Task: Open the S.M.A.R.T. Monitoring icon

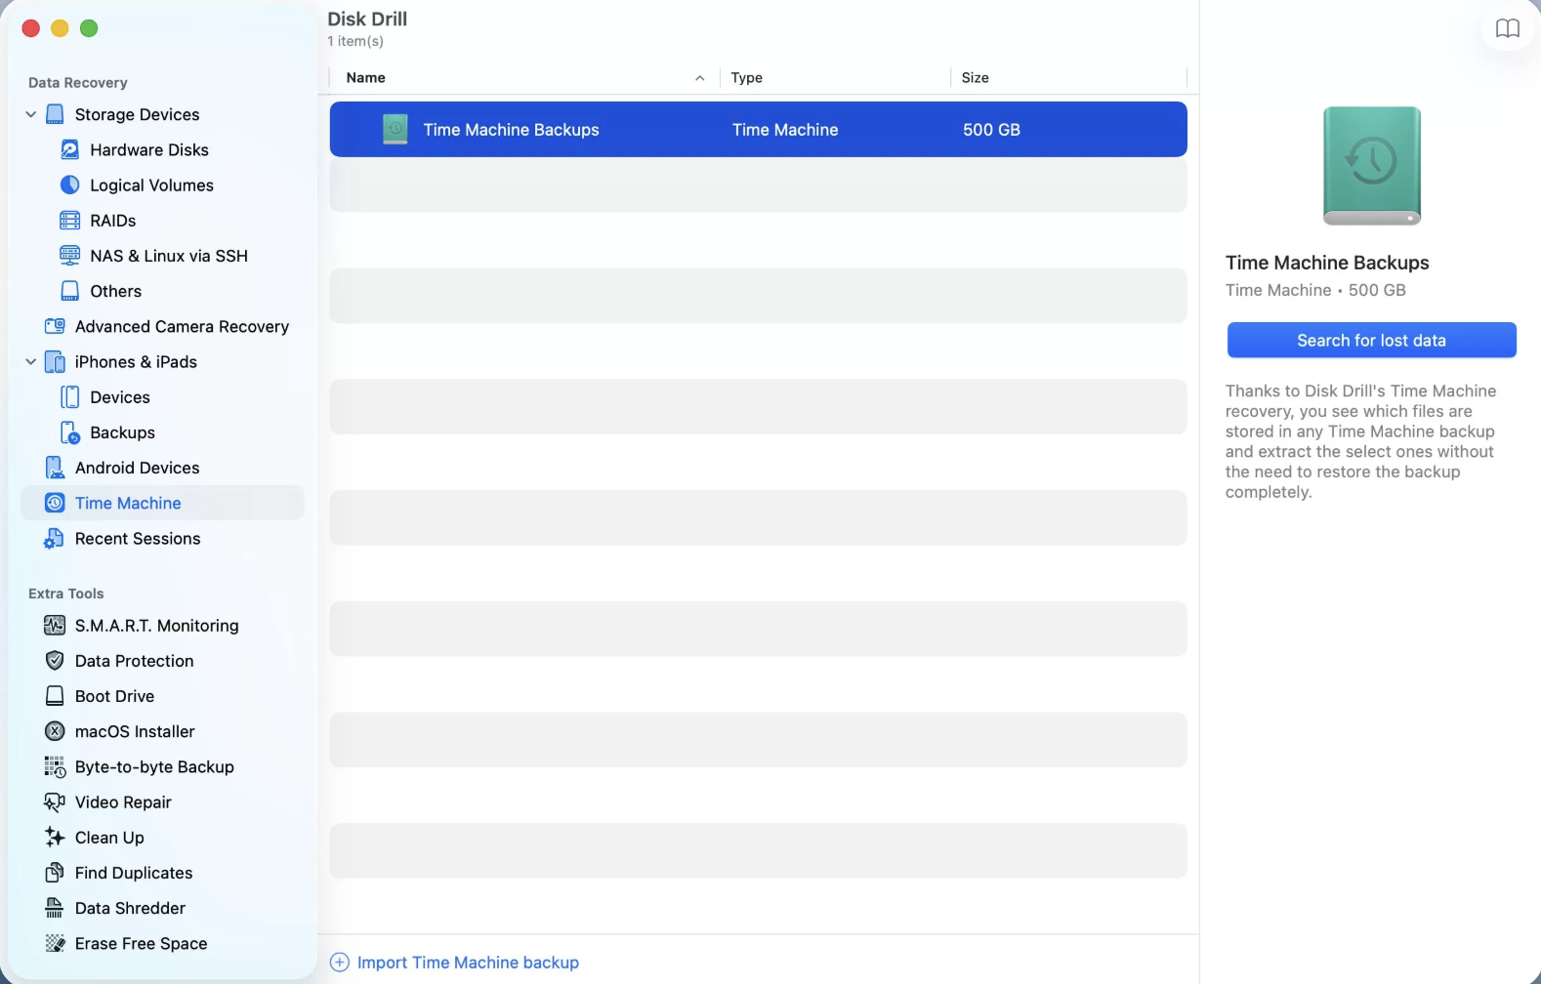Action: (55, 625)
